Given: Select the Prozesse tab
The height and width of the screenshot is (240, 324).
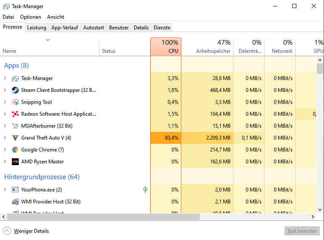Looking at the screenshot, I should [13, 27].
